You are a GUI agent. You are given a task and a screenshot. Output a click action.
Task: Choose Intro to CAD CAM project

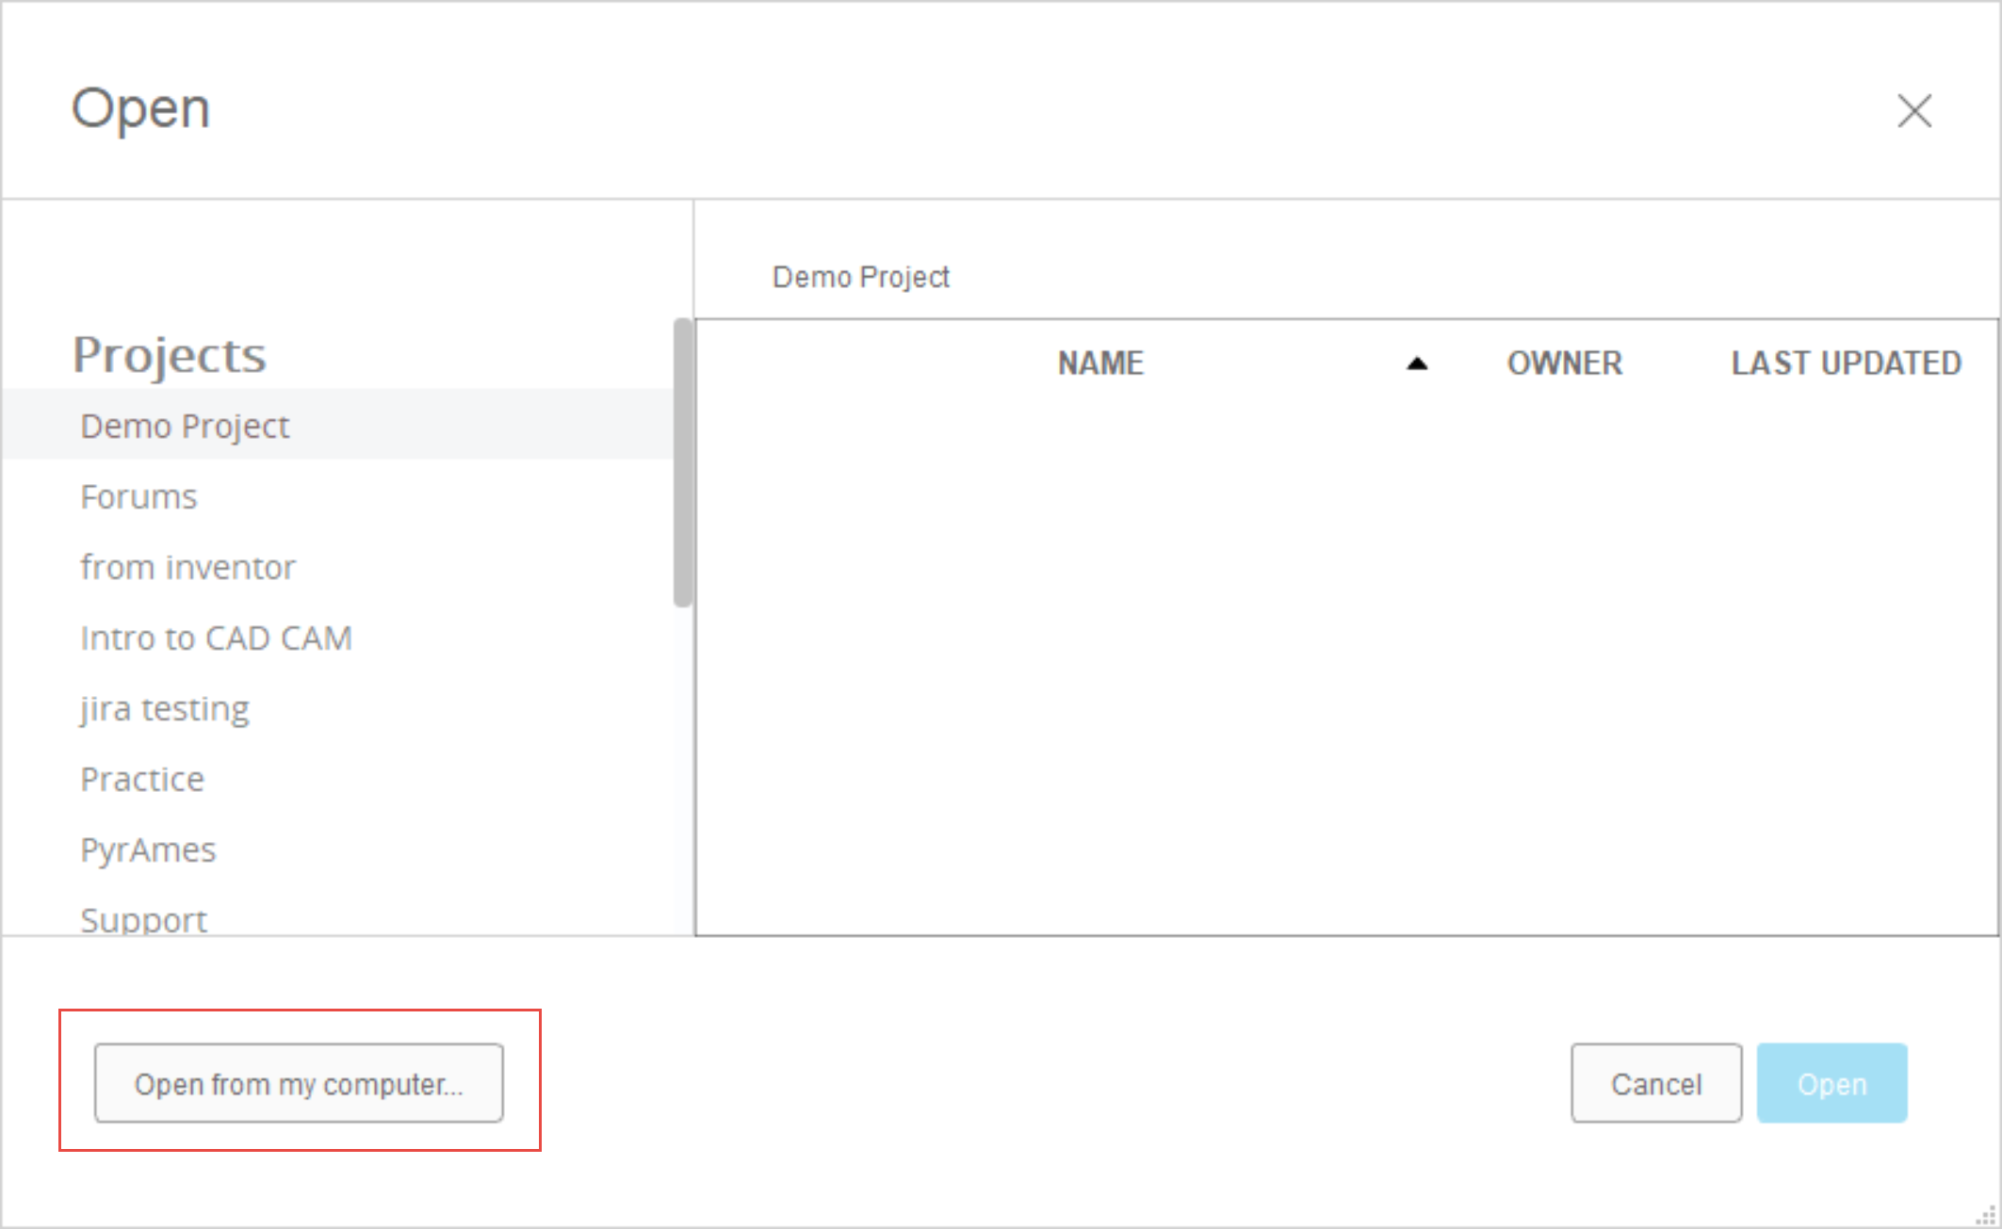click(x=216, y=638)
